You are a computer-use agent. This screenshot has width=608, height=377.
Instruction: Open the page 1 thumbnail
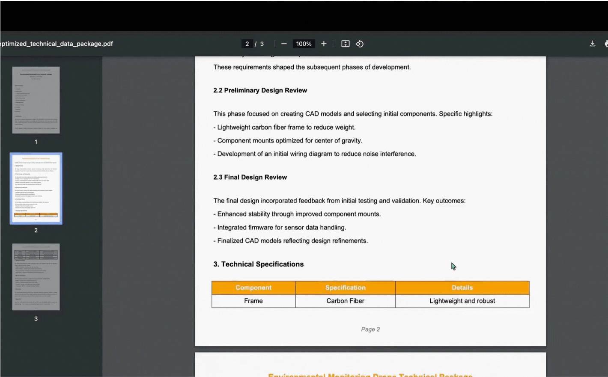click(36, 100)
